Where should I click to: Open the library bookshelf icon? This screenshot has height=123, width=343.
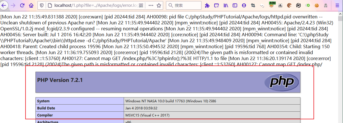[226, 5]
